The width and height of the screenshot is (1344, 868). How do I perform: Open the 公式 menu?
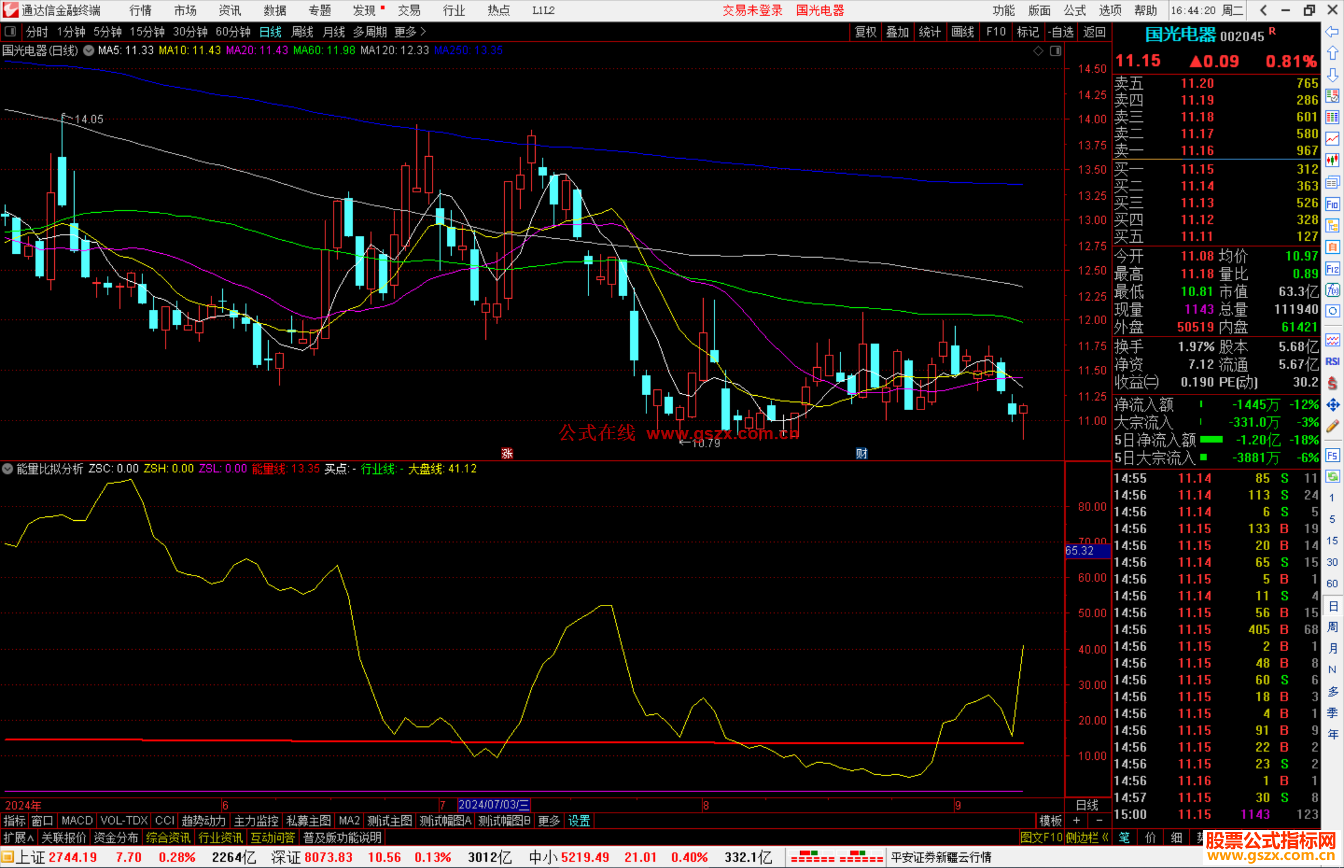[1074, 10]
